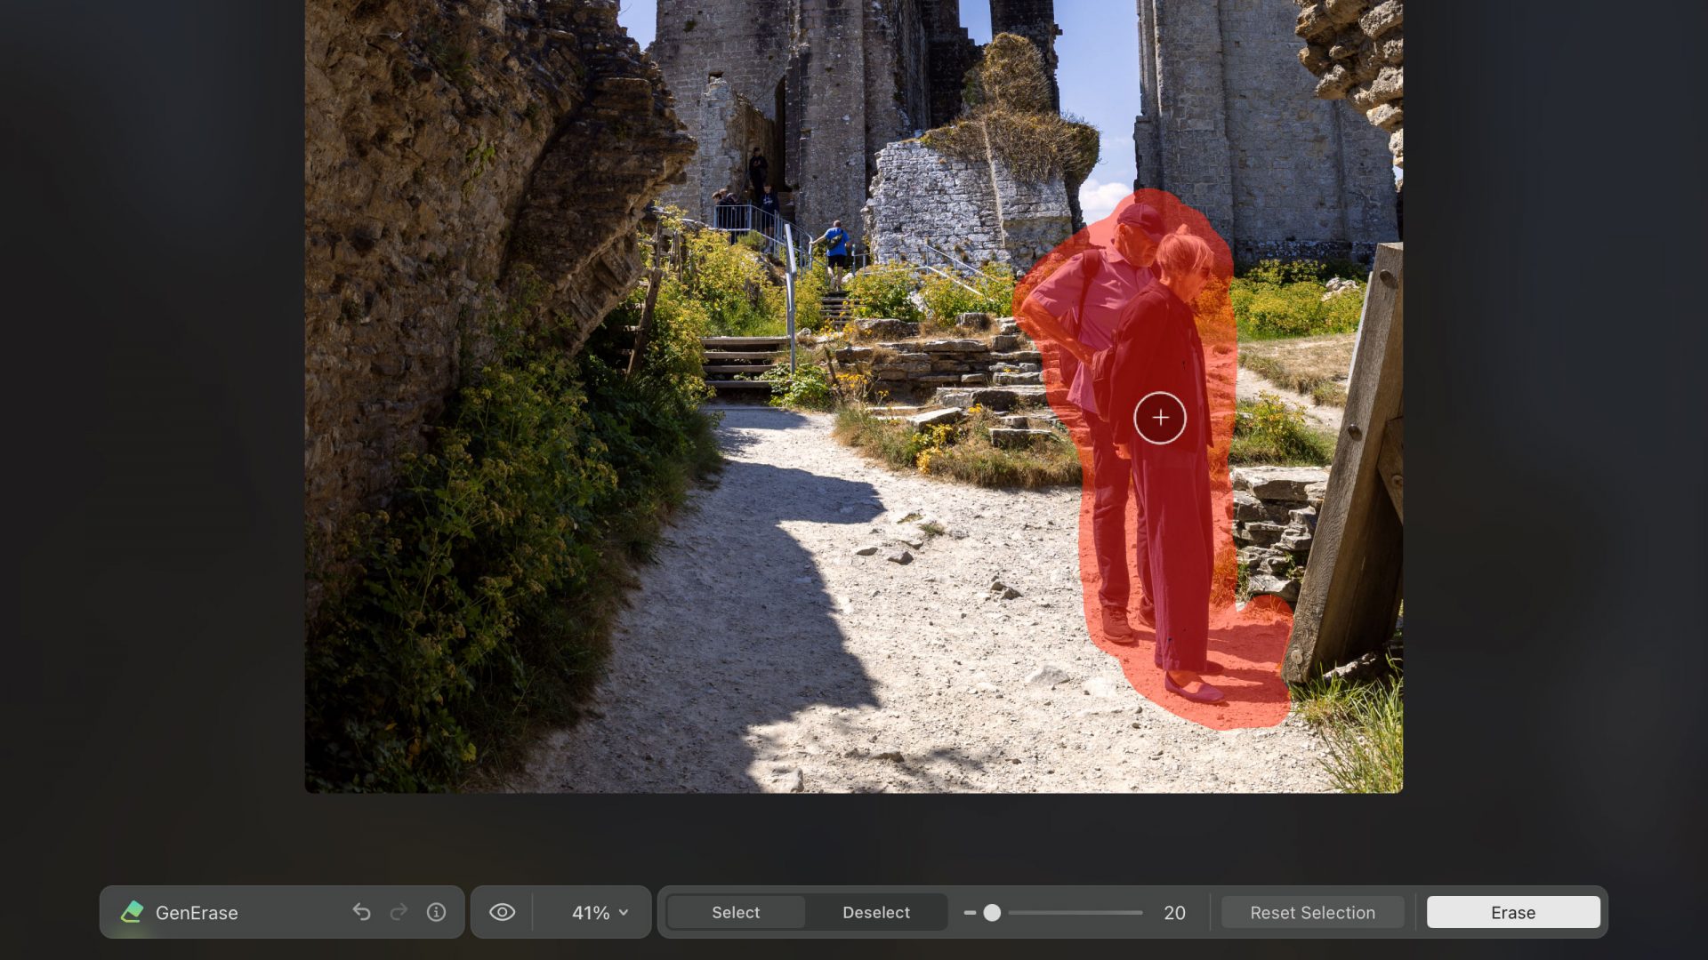
Task: Switch to Deselect mode
Action: coord(876,912)
